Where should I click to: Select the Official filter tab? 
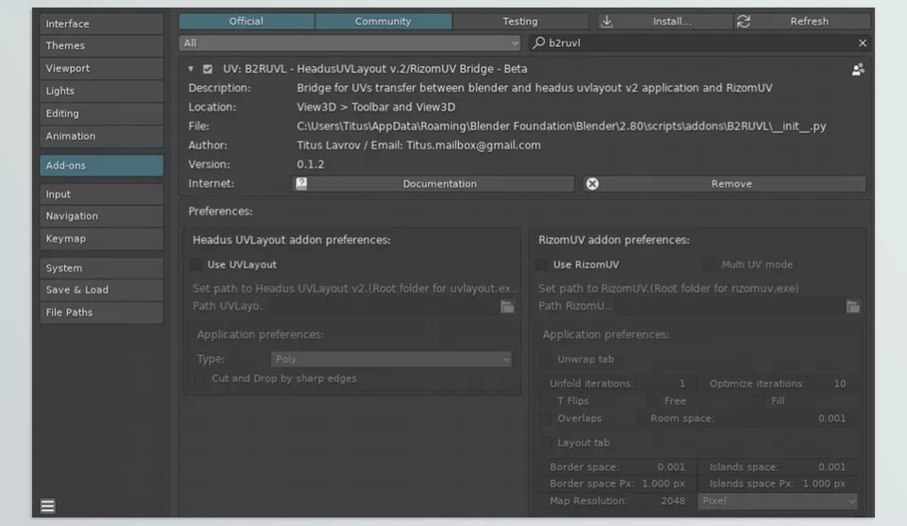[247, 22]
